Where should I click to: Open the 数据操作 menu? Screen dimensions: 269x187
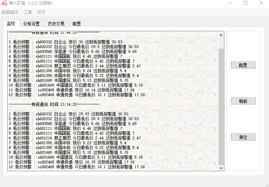click(x=10, y=12)
